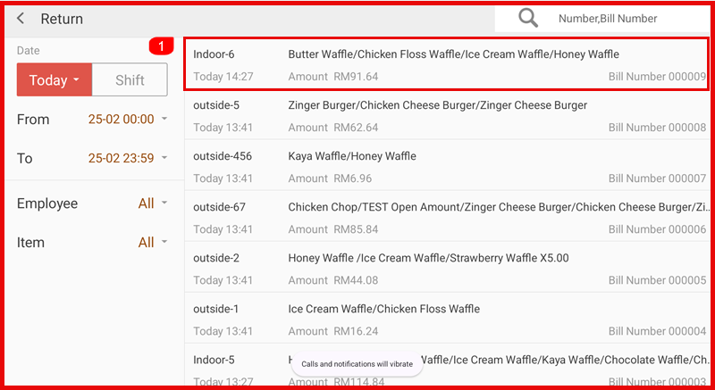Select the Today date filter
This screenshot has width=715, height=390.
click(54, 80)
